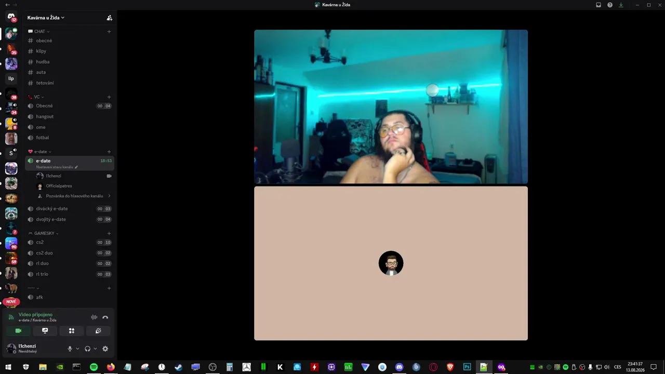Open the l1chenzi user profile panel
The image size is (665, 374).
pos(34,349)
